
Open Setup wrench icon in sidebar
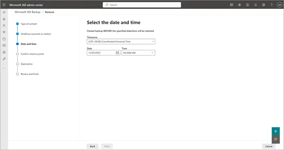click(x=4, y=59)
